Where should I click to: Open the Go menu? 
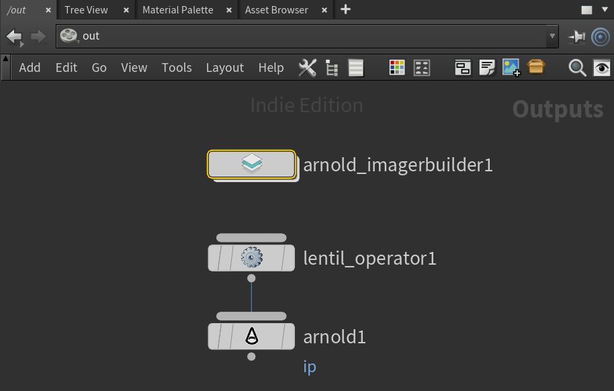pyautogui.click(x=99, y=68)
